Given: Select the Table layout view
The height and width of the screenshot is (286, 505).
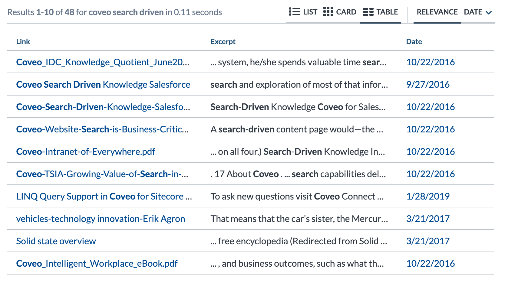Looking at the screenshot, I should 380,12.
